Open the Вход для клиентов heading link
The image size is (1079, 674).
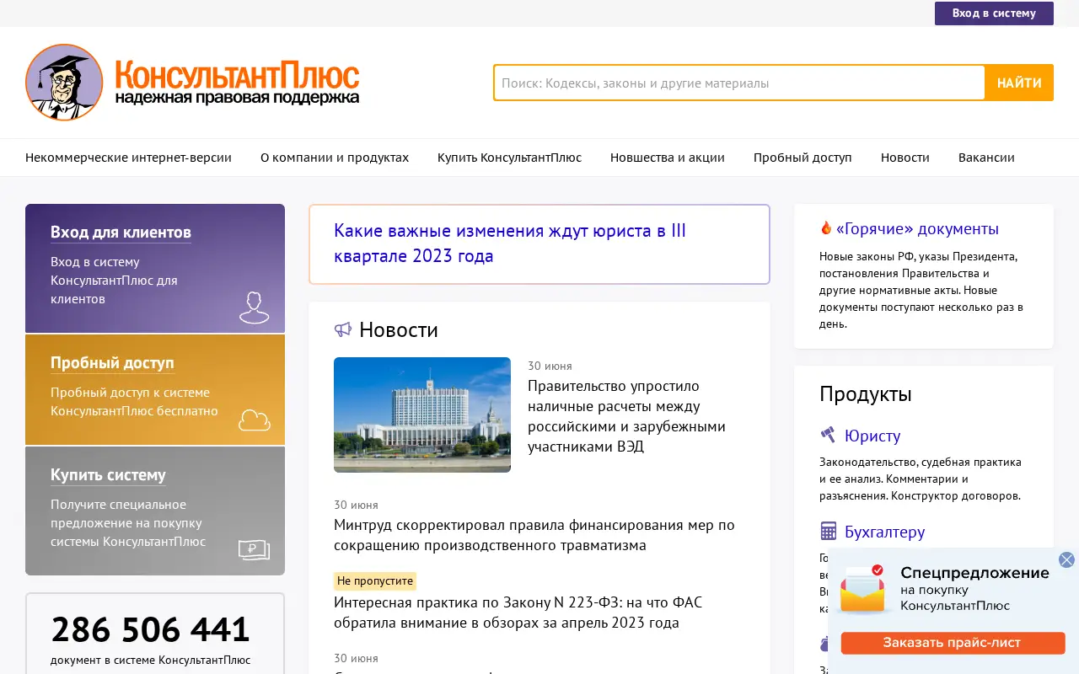click(x=121, y=233)
